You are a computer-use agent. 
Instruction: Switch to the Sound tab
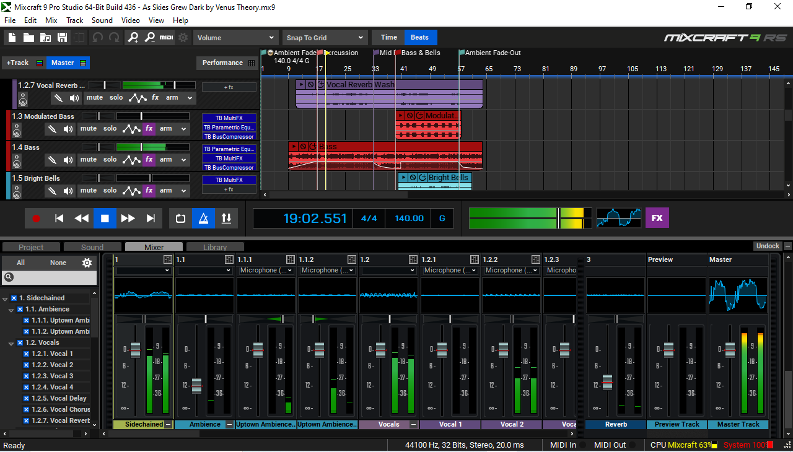pos(92,247)
